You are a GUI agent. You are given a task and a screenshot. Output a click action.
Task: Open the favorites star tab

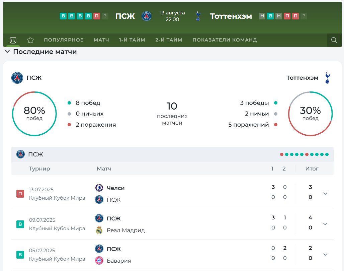click(x=30, y=40)
